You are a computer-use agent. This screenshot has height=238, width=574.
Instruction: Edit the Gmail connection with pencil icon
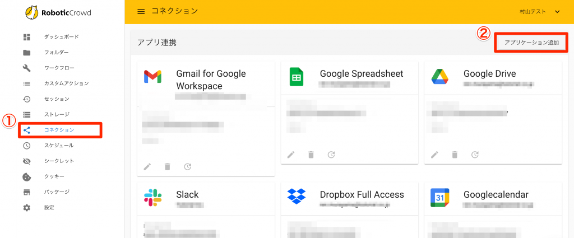147,167
